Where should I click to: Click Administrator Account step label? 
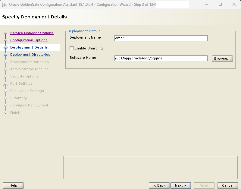click(x=29, y=69)
